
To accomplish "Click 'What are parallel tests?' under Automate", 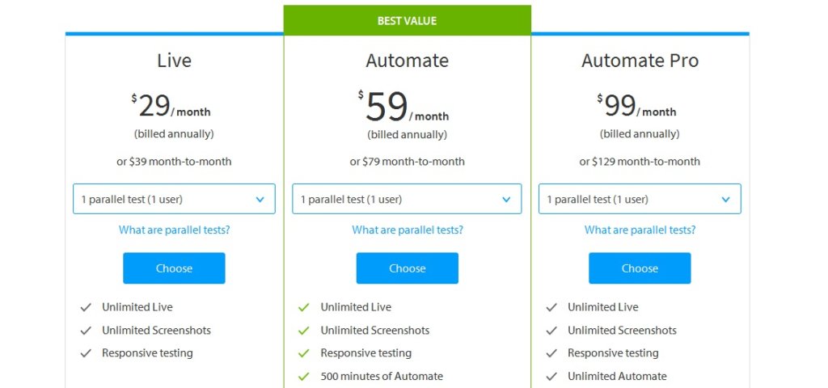I will 408,230.
